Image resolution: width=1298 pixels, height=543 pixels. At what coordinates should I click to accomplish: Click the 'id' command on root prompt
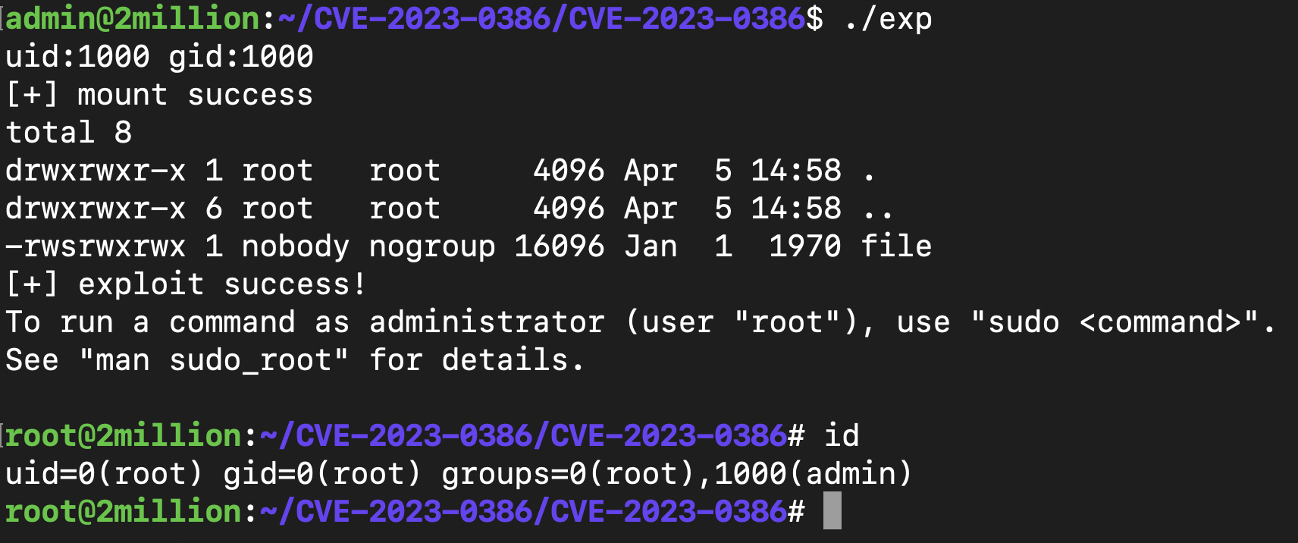(842, 436)
